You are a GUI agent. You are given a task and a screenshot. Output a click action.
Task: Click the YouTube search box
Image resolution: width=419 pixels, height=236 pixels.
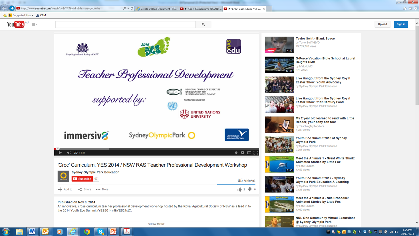pos(125,25)
